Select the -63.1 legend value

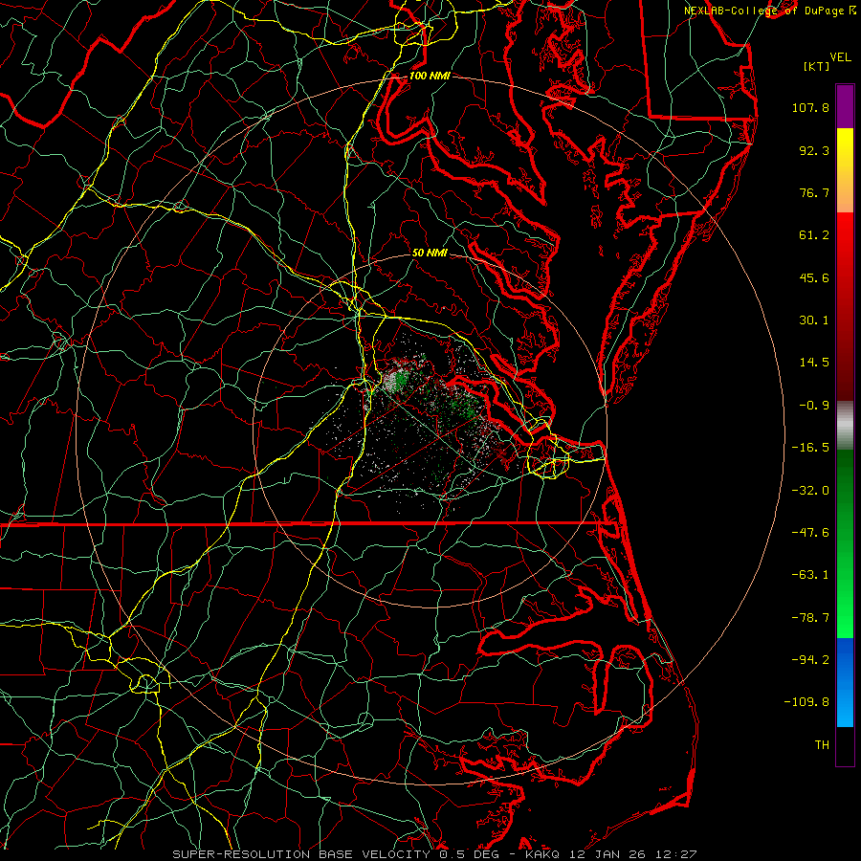(810, 575)
